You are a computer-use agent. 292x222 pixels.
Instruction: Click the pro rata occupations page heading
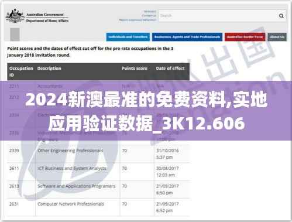(90, 52)
